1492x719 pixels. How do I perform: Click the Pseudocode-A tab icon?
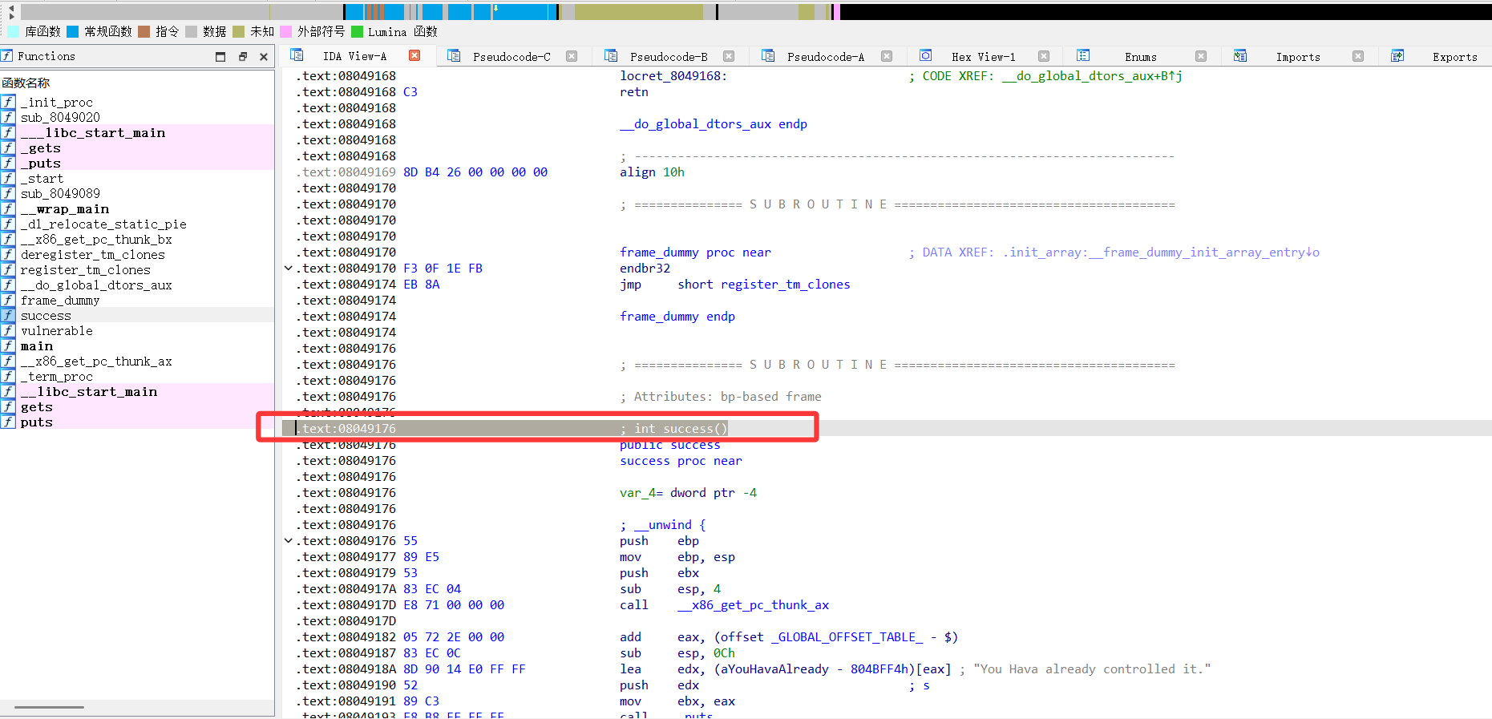(x=768, y=56)
